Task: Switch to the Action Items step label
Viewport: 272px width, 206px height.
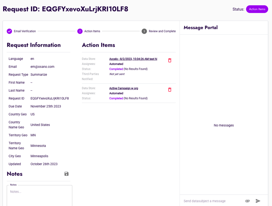Action: pyautogui.click(x=92, y=31)
